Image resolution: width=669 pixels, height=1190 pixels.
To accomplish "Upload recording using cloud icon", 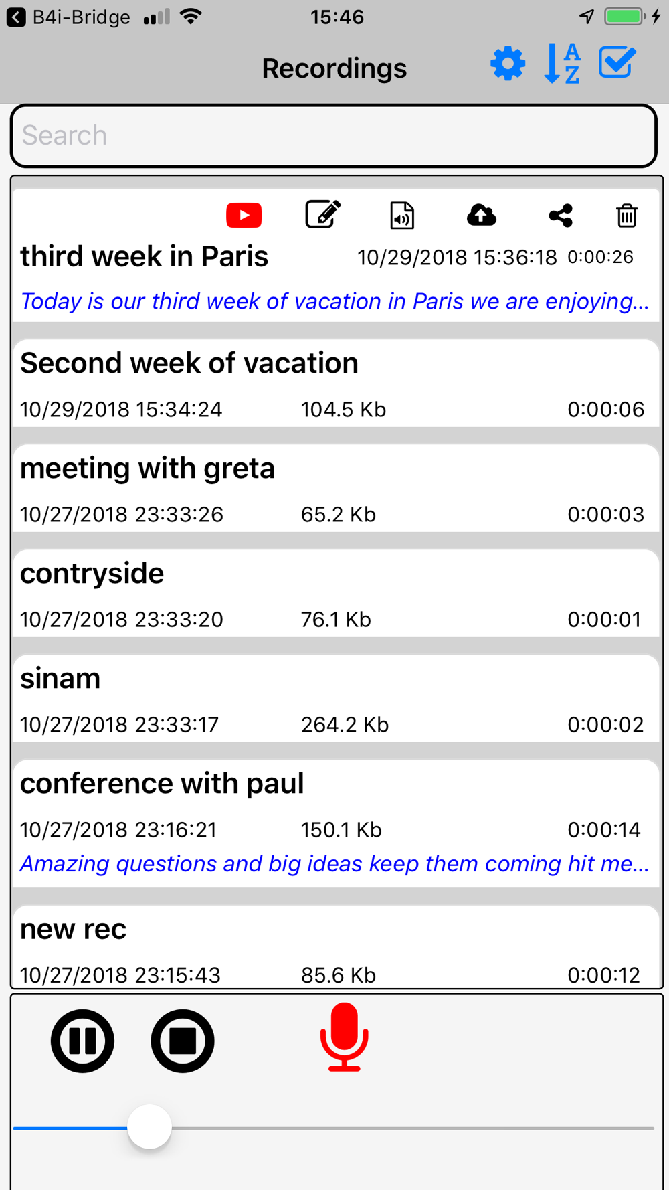I will tap(481, 216).
